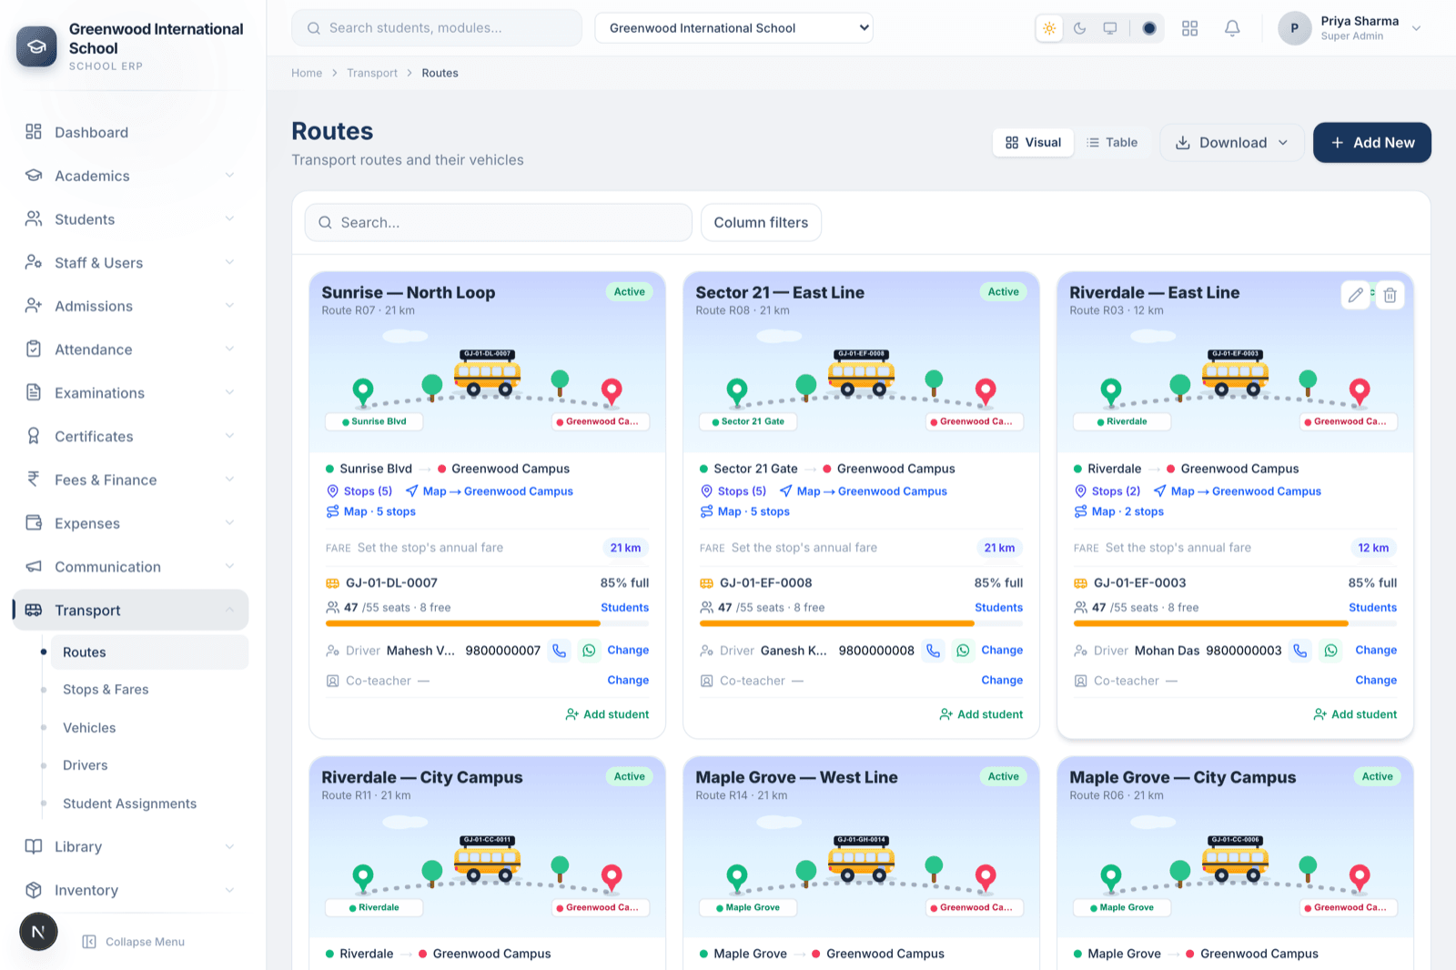The width and height of the screenshot is (1456, 970).
Task: Switch to dark theme moon icon
Action: (1080, 28)
